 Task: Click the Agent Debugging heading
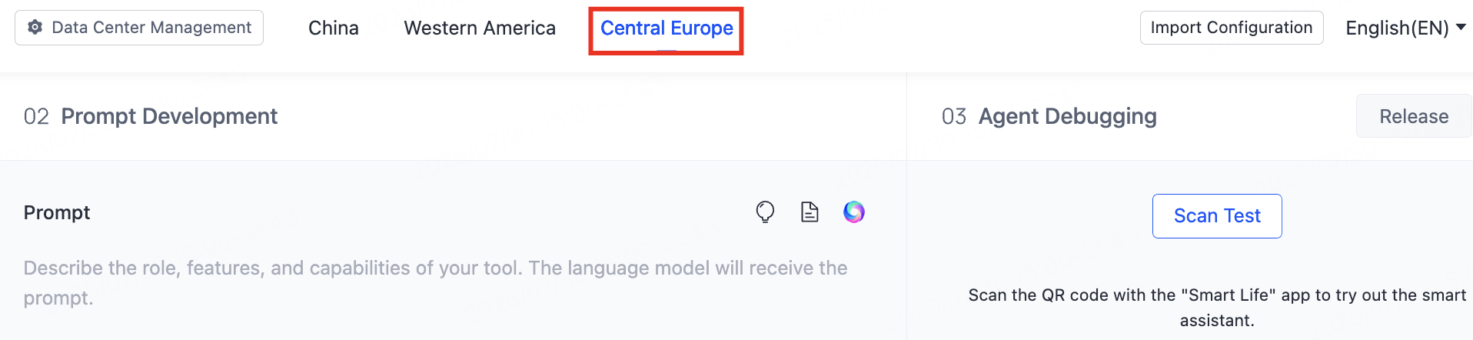point(1067,116)
